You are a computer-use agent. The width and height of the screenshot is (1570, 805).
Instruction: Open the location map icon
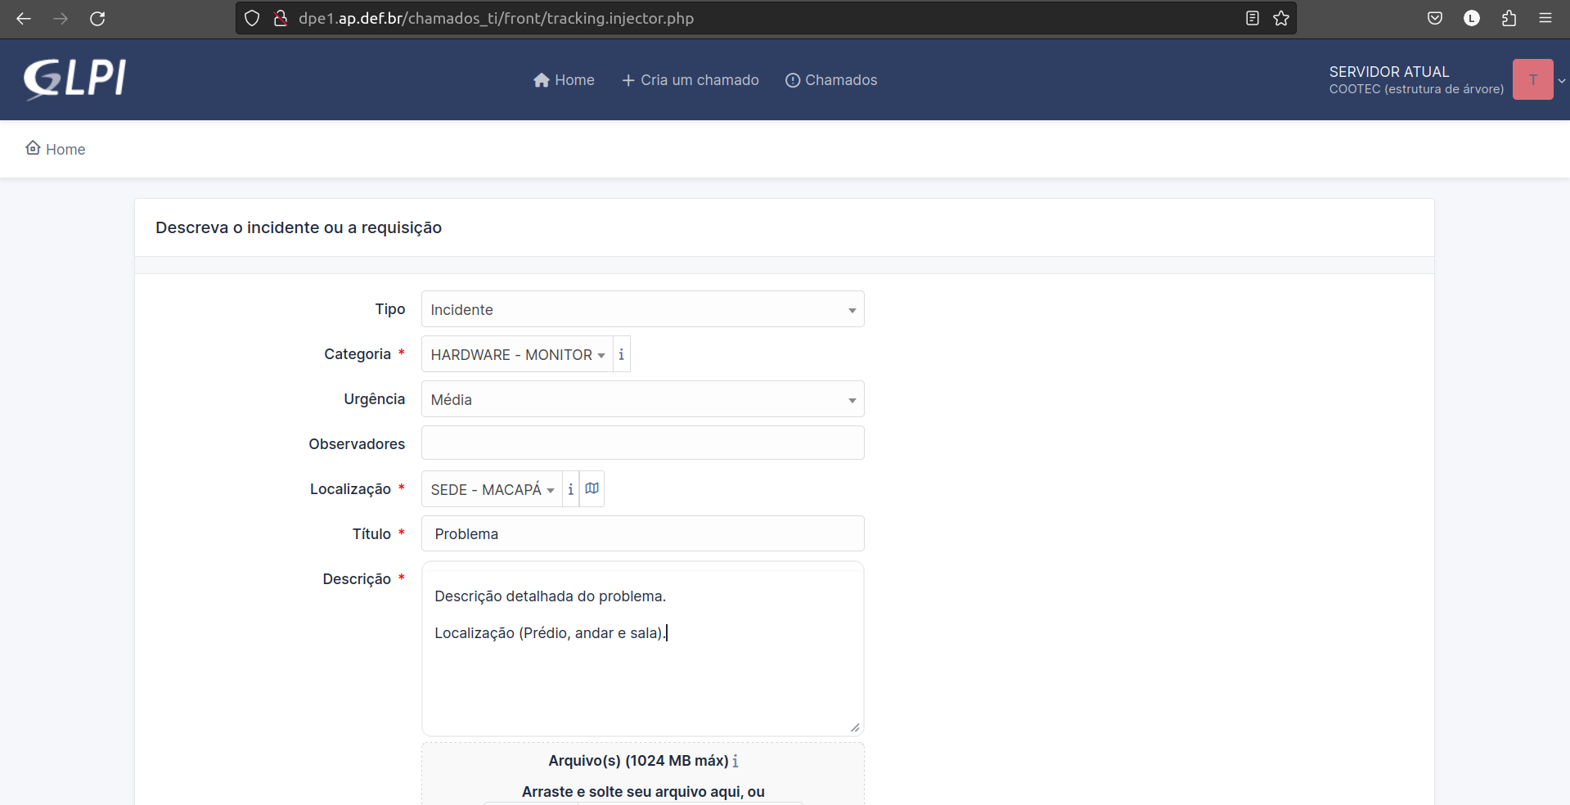point(592,489)
